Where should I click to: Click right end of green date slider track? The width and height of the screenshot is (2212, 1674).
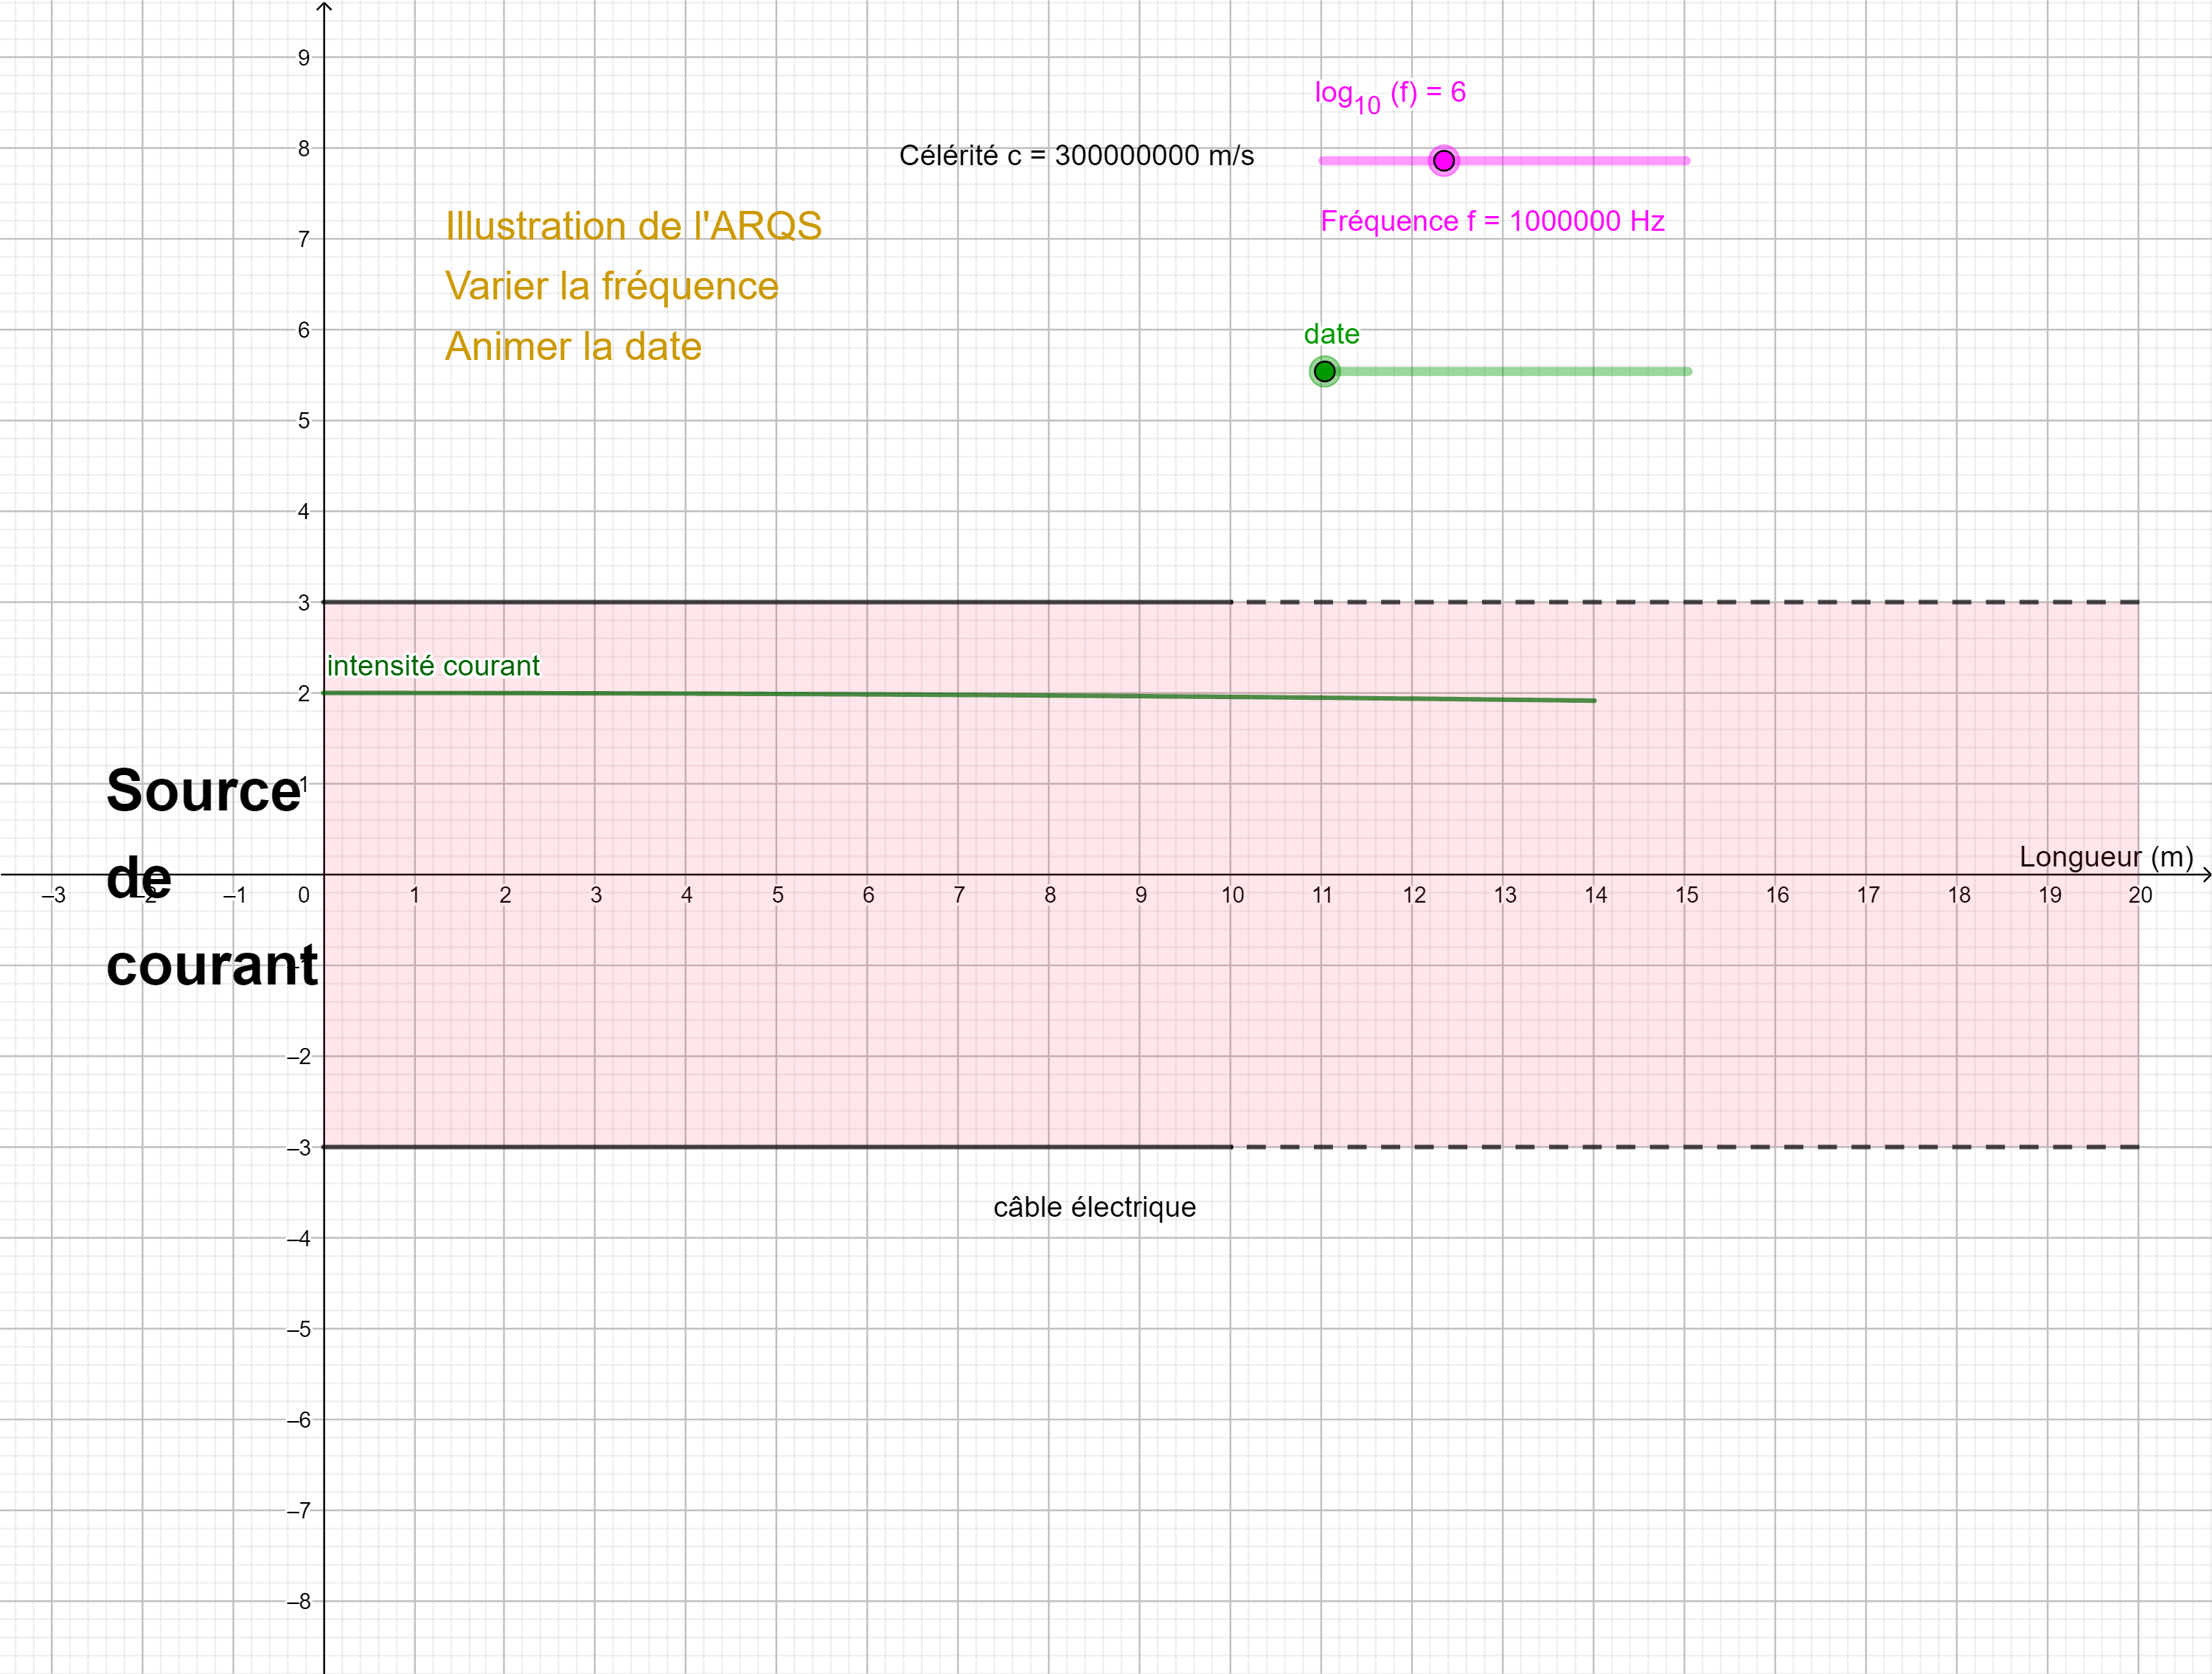(x=1687, y=372)
